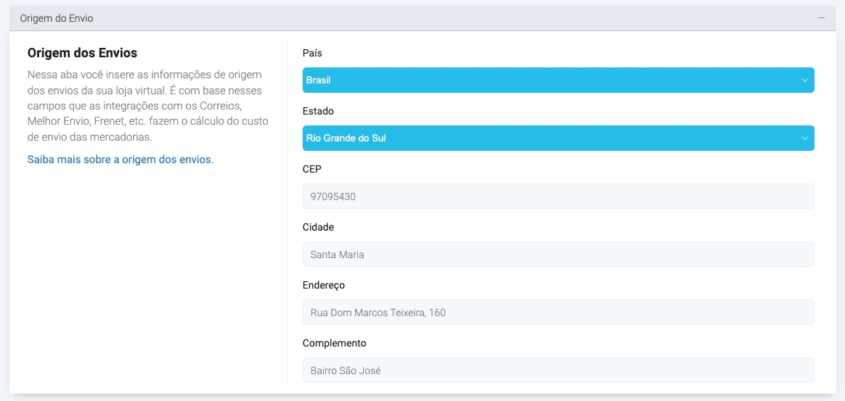Click the Estado field label

pos(318,111)
